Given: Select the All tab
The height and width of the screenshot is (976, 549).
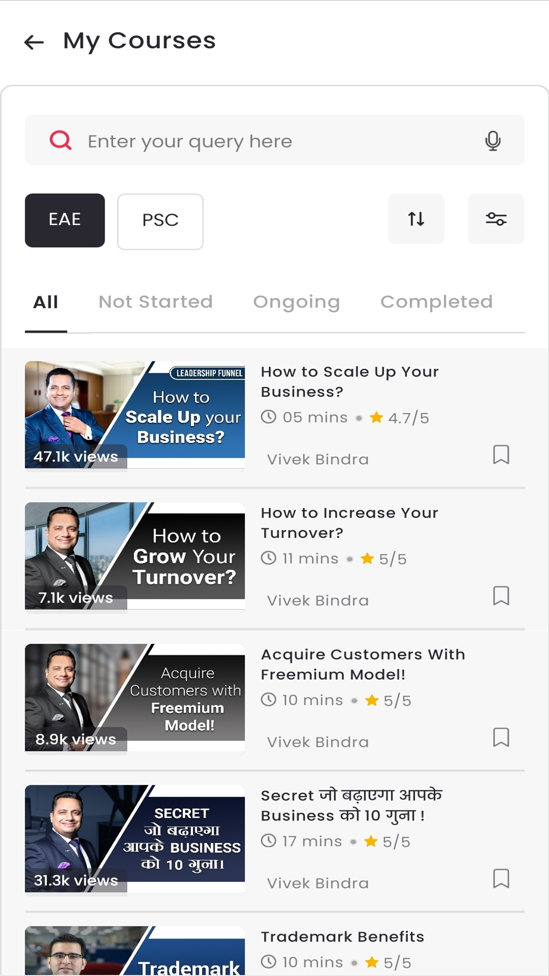Looking at the screenshot, I should pyautogui.click(x=46, y=302).
